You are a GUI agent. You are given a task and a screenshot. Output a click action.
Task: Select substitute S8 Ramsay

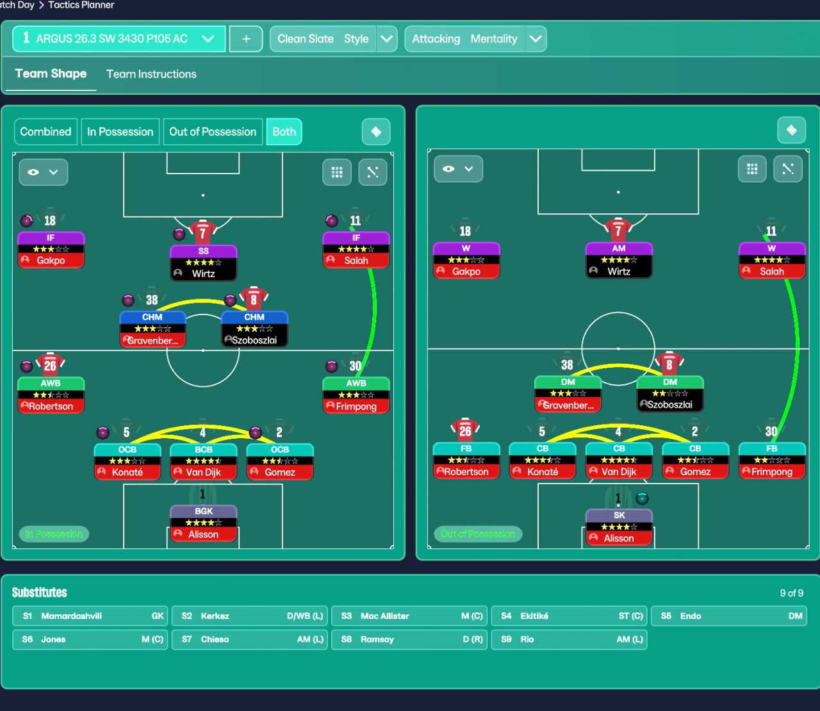tap(409, 639)
